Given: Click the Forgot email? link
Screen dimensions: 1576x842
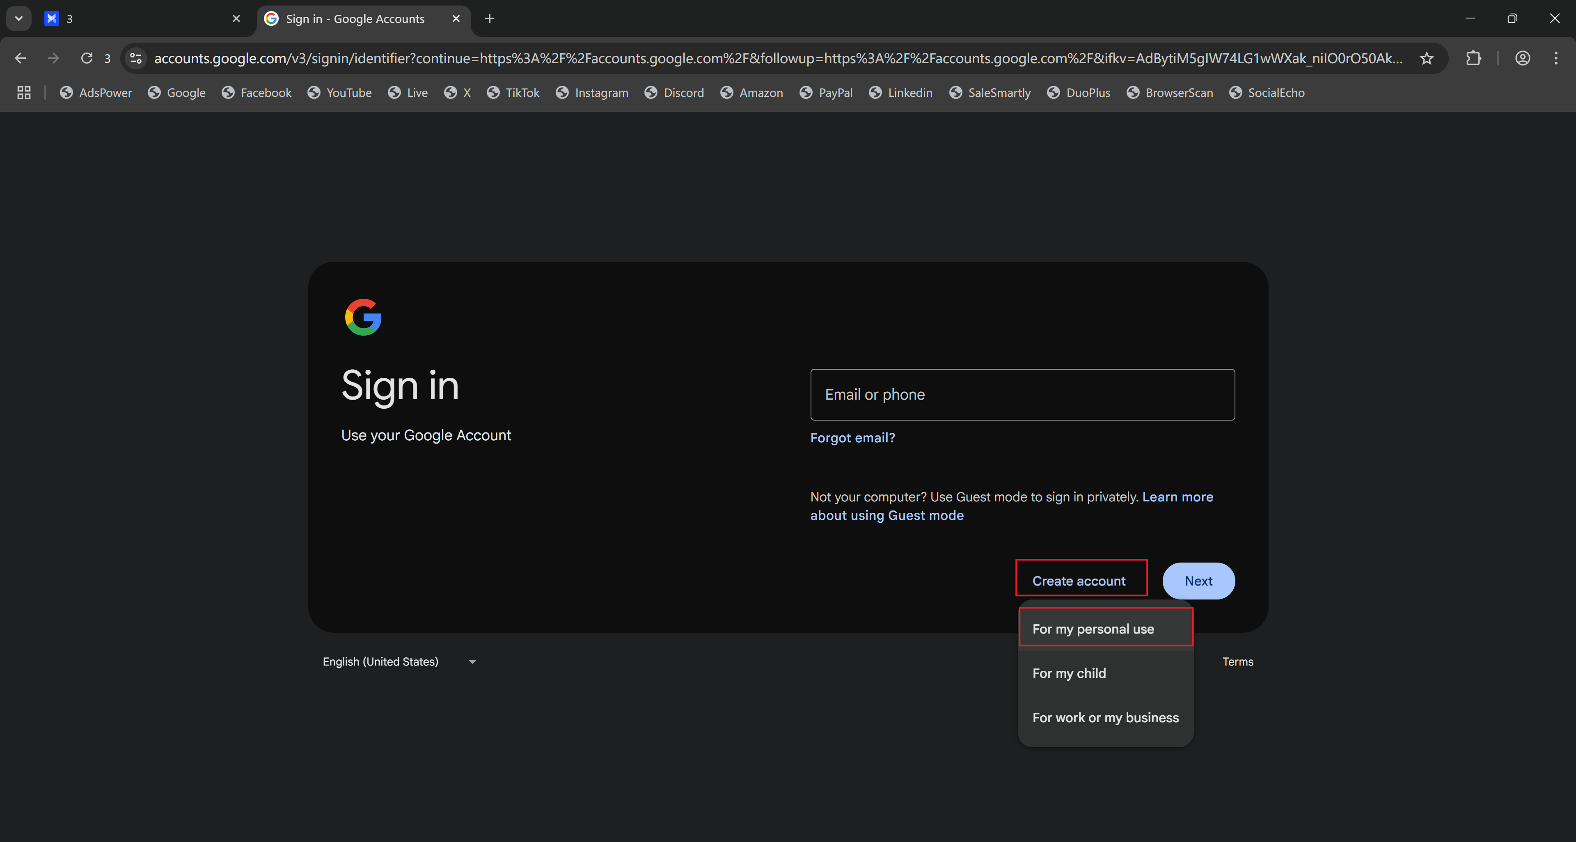Looking at the screenshot, I should (x=852, y=438).
